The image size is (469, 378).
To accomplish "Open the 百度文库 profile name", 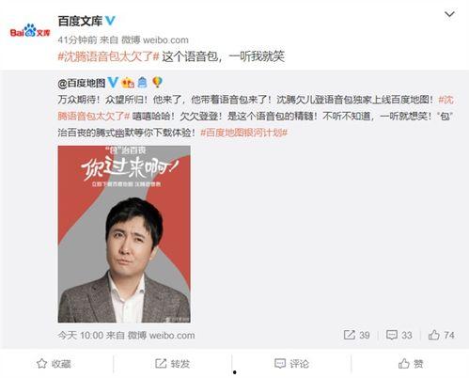I will pyautogui.click(x=80, y=21).
